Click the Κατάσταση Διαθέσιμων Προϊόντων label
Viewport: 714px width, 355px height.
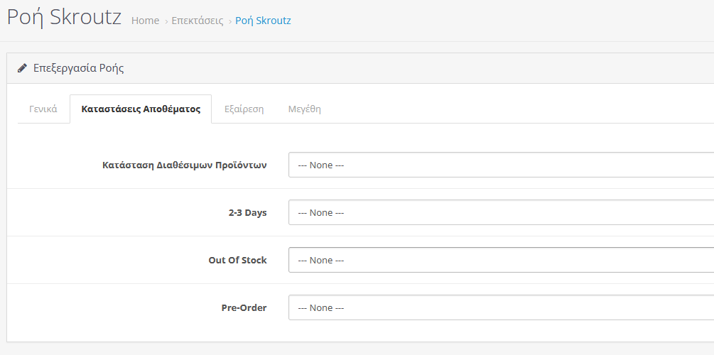click(x=185, y=165)
